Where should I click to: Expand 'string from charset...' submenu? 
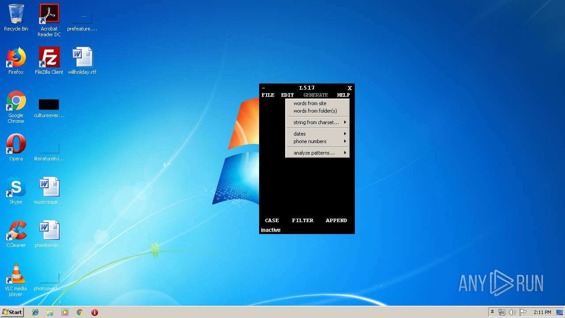pos(317,122)
